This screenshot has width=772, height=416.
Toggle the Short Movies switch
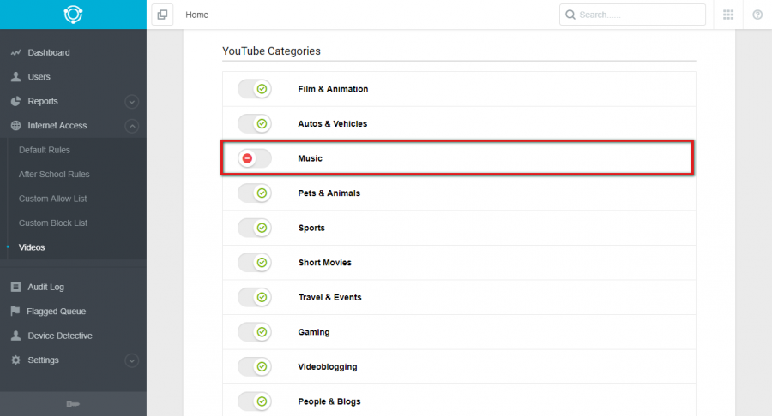[255, 262]
